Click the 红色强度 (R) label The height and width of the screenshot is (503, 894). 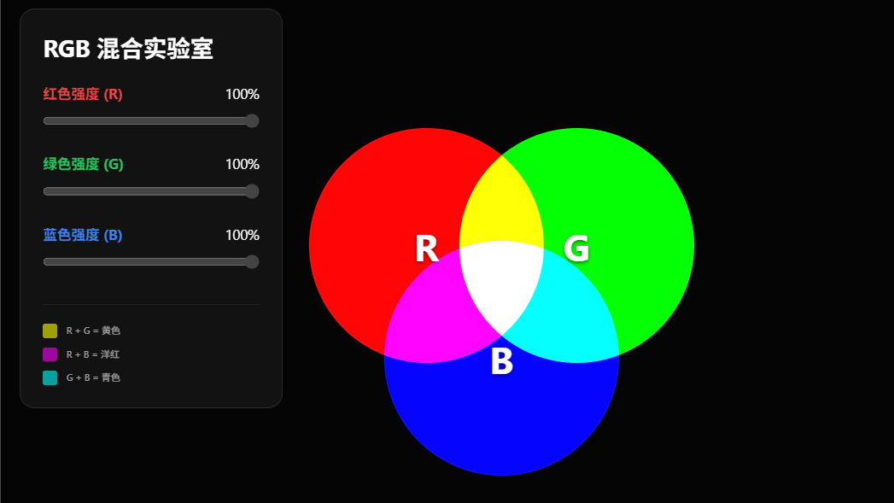pyautogui.click(x=83, y=94)
